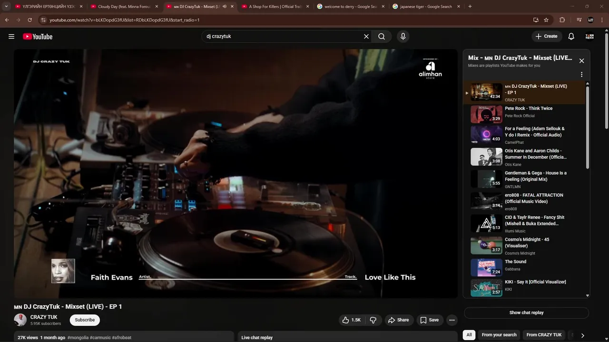
Task: Select From your search chip
Action: (499, 335)
